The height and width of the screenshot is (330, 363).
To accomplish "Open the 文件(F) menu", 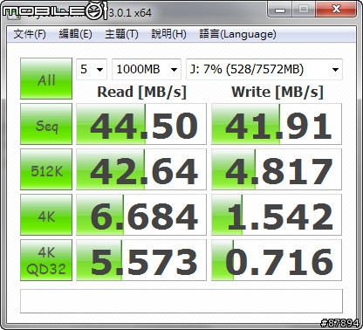I will click(30, 34).
